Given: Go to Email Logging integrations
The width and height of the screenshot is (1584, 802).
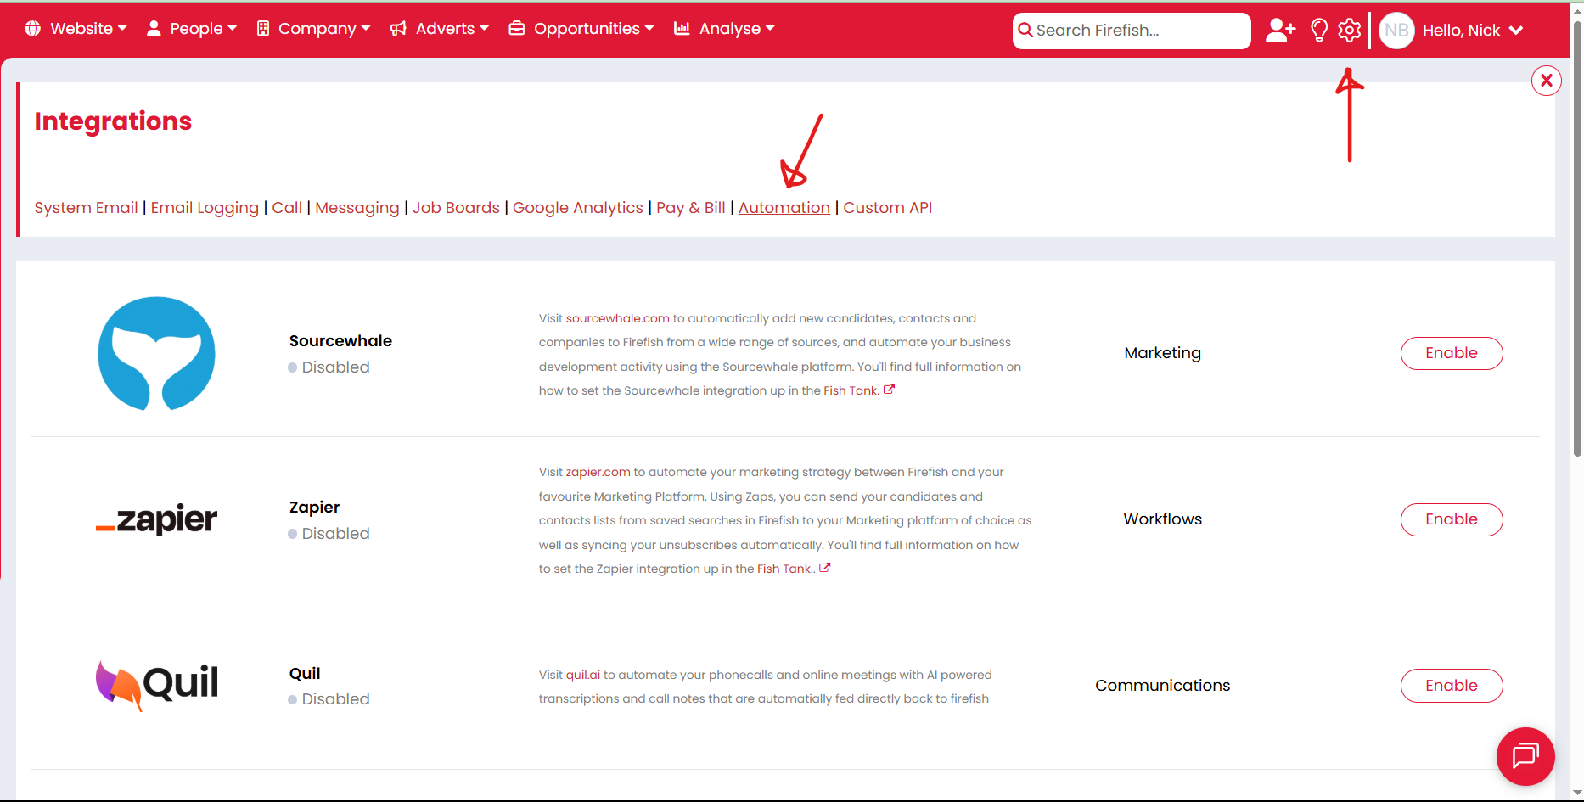Looking at the screenshot, I should [x=205, y=208].
